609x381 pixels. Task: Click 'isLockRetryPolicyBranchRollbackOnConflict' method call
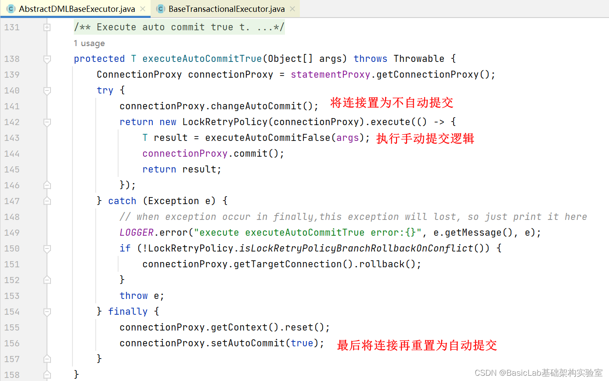(x=356, y=248)
